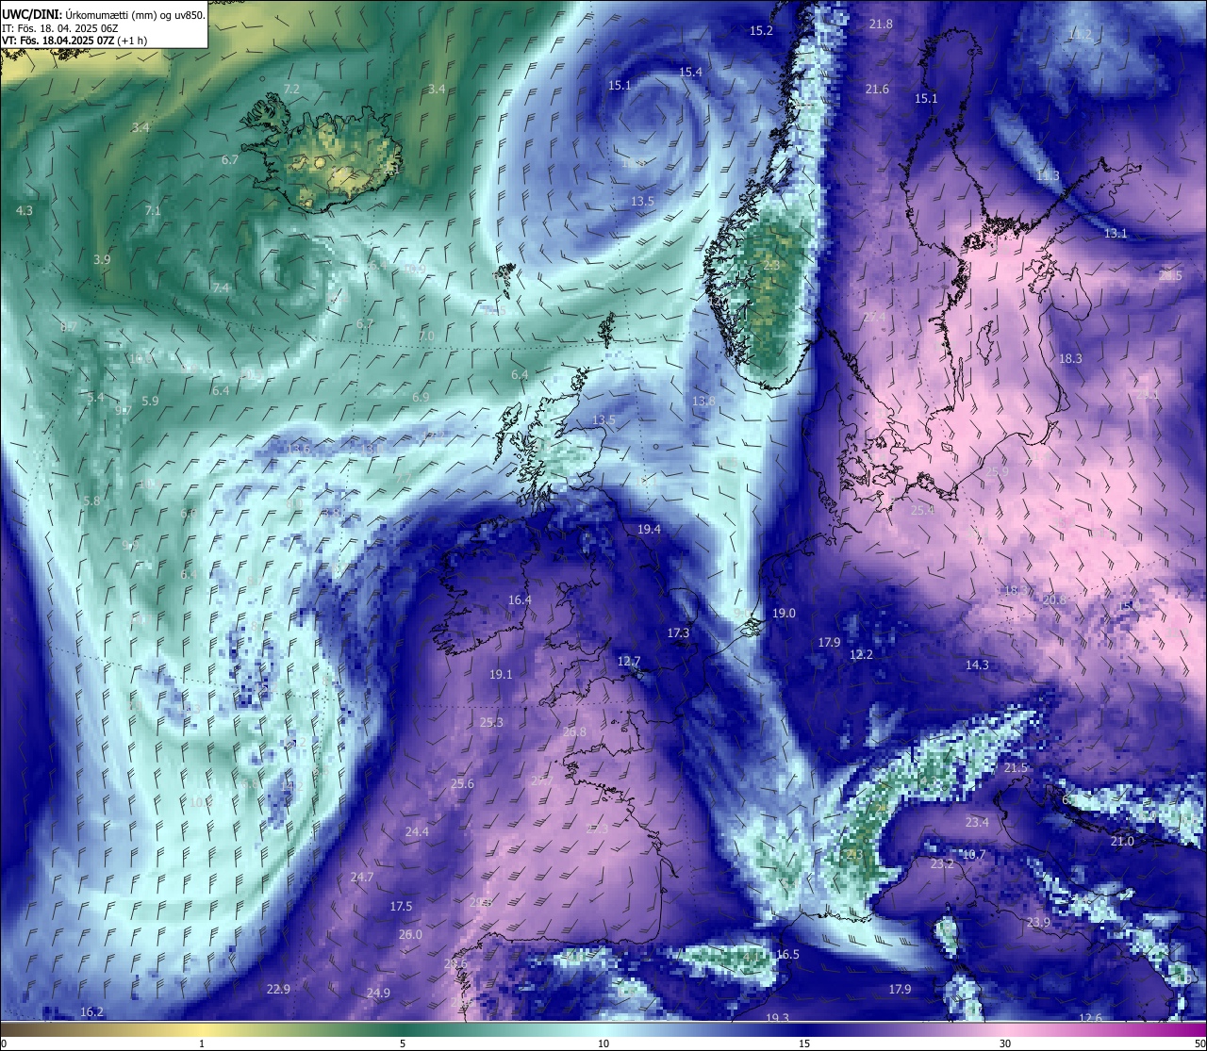1207x1051 pixels.
Task: Click the map value "24.7"
Action: pos(362,878)
